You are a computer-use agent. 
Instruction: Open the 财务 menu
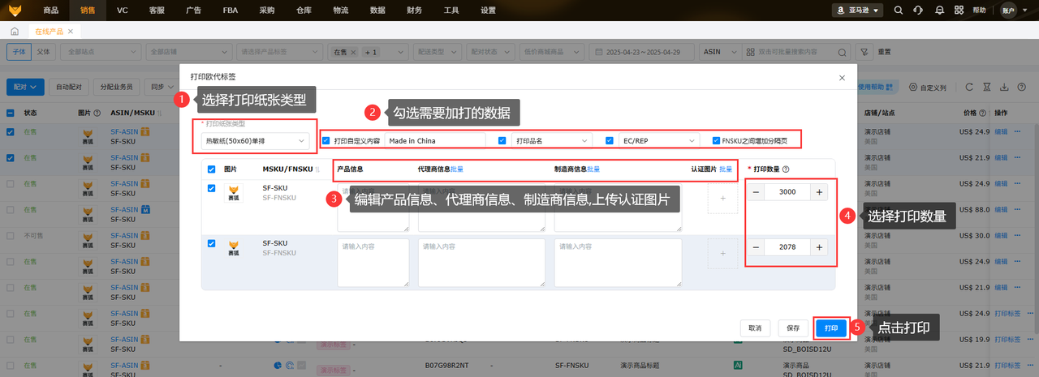(414, 11)
